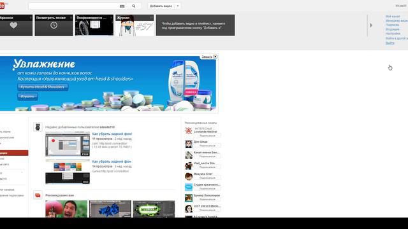Click the site link in first video description
The image size is (408, 229).
coord(114,143)
